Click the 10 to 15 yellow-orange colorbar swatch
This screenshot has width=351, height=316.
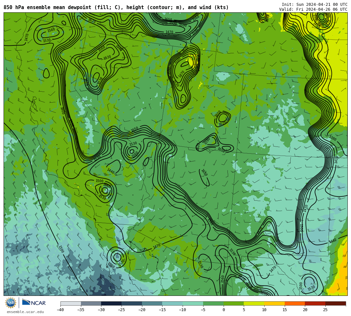[x=274, y=303]
